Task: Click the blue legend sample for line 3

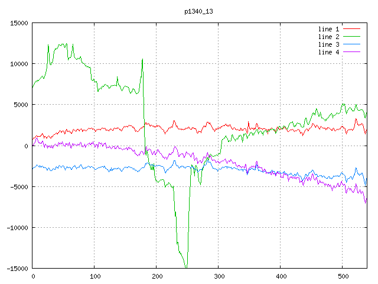Action: [x=351, y=44]
